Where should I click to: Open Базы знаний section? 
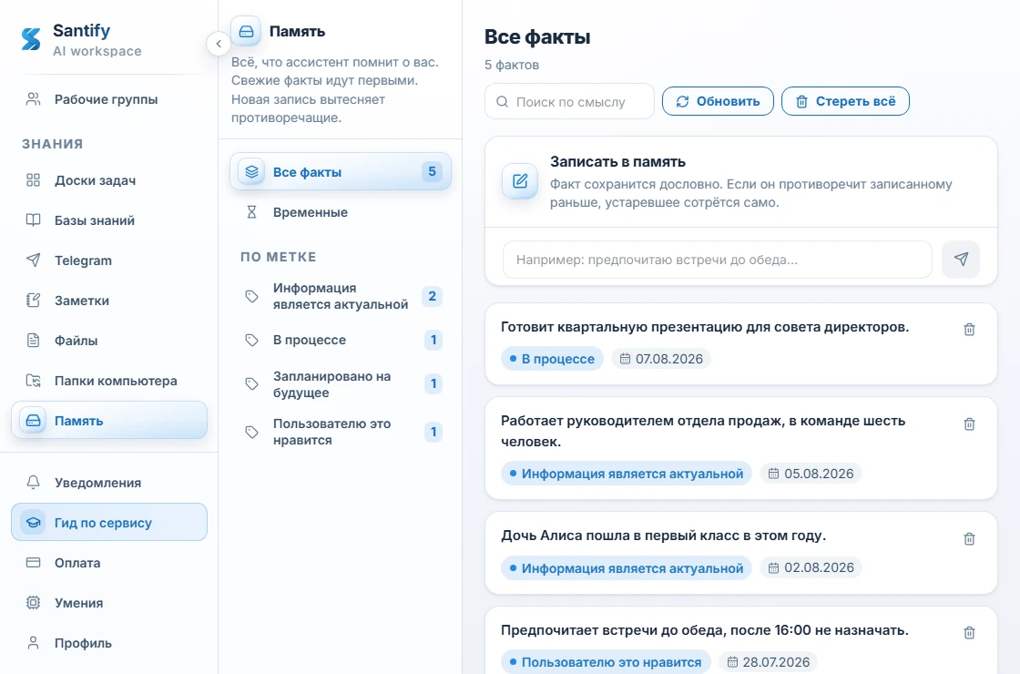click(x=109, y=220)
